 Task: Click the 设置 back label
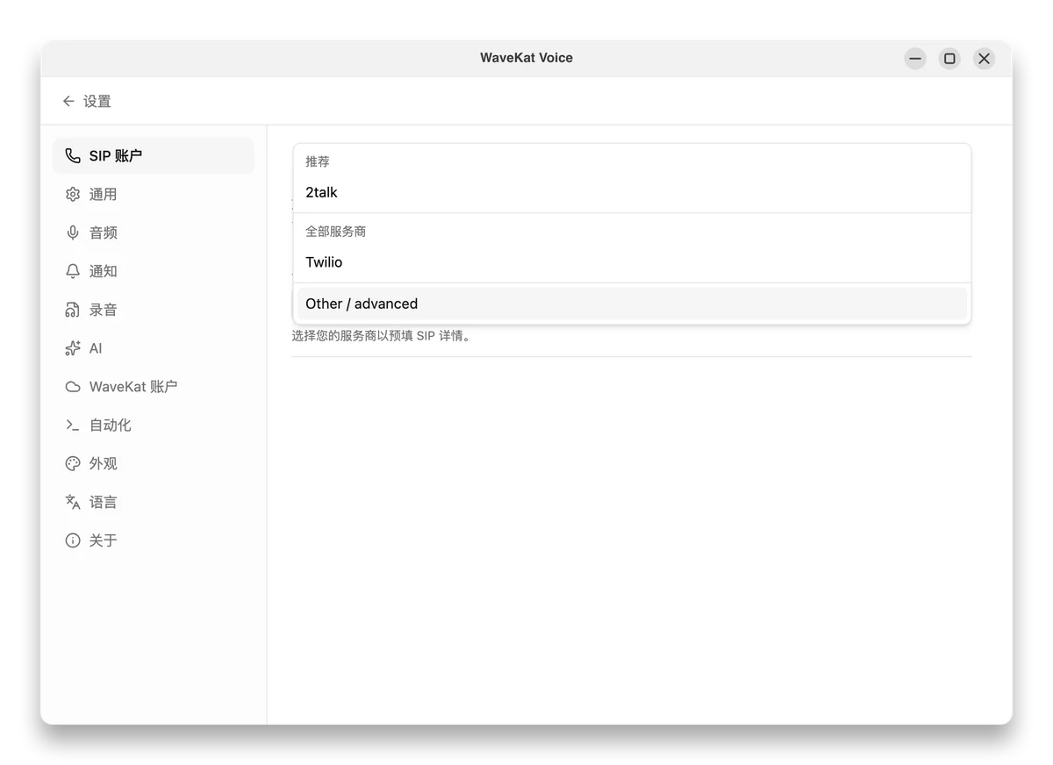(97, 102)
